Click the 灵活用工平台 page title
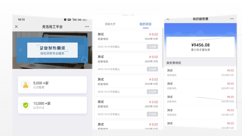The image size is (242, 136). tap(52, 27)
